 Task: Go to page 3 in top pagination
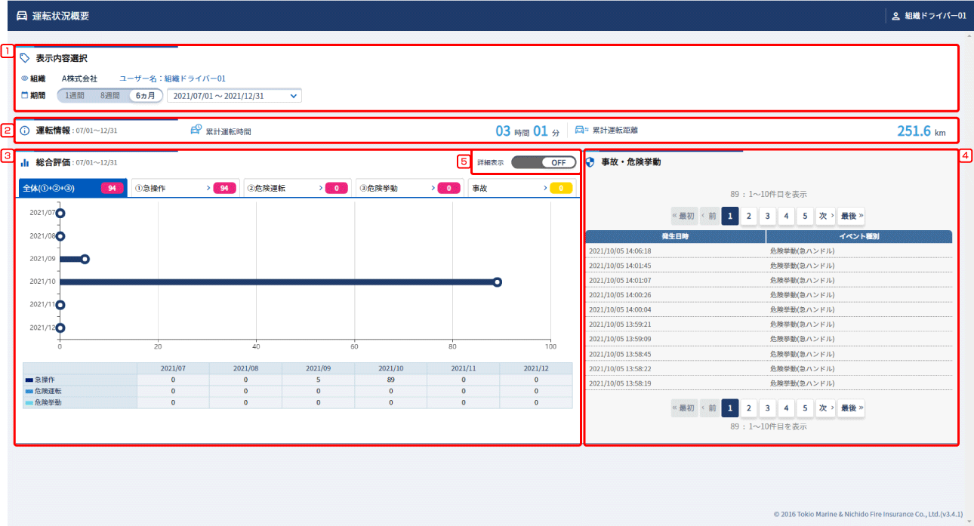point(767,217)
